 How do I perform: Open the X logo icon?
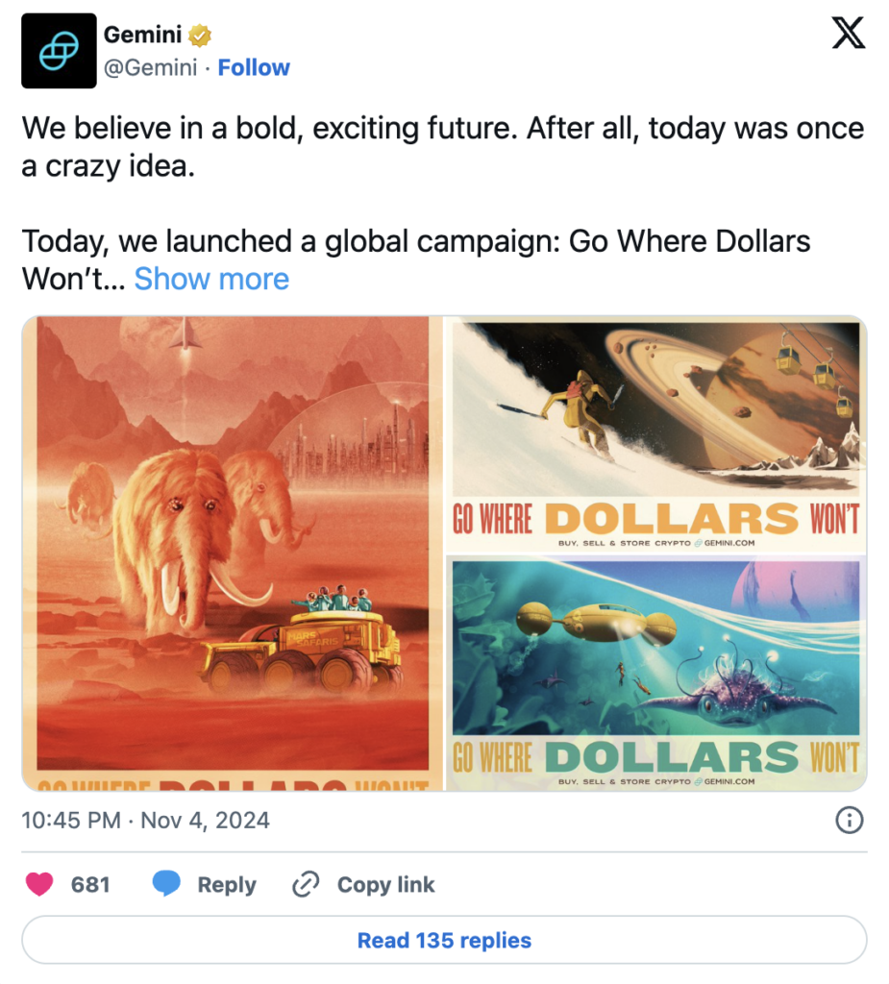(849, 34)
